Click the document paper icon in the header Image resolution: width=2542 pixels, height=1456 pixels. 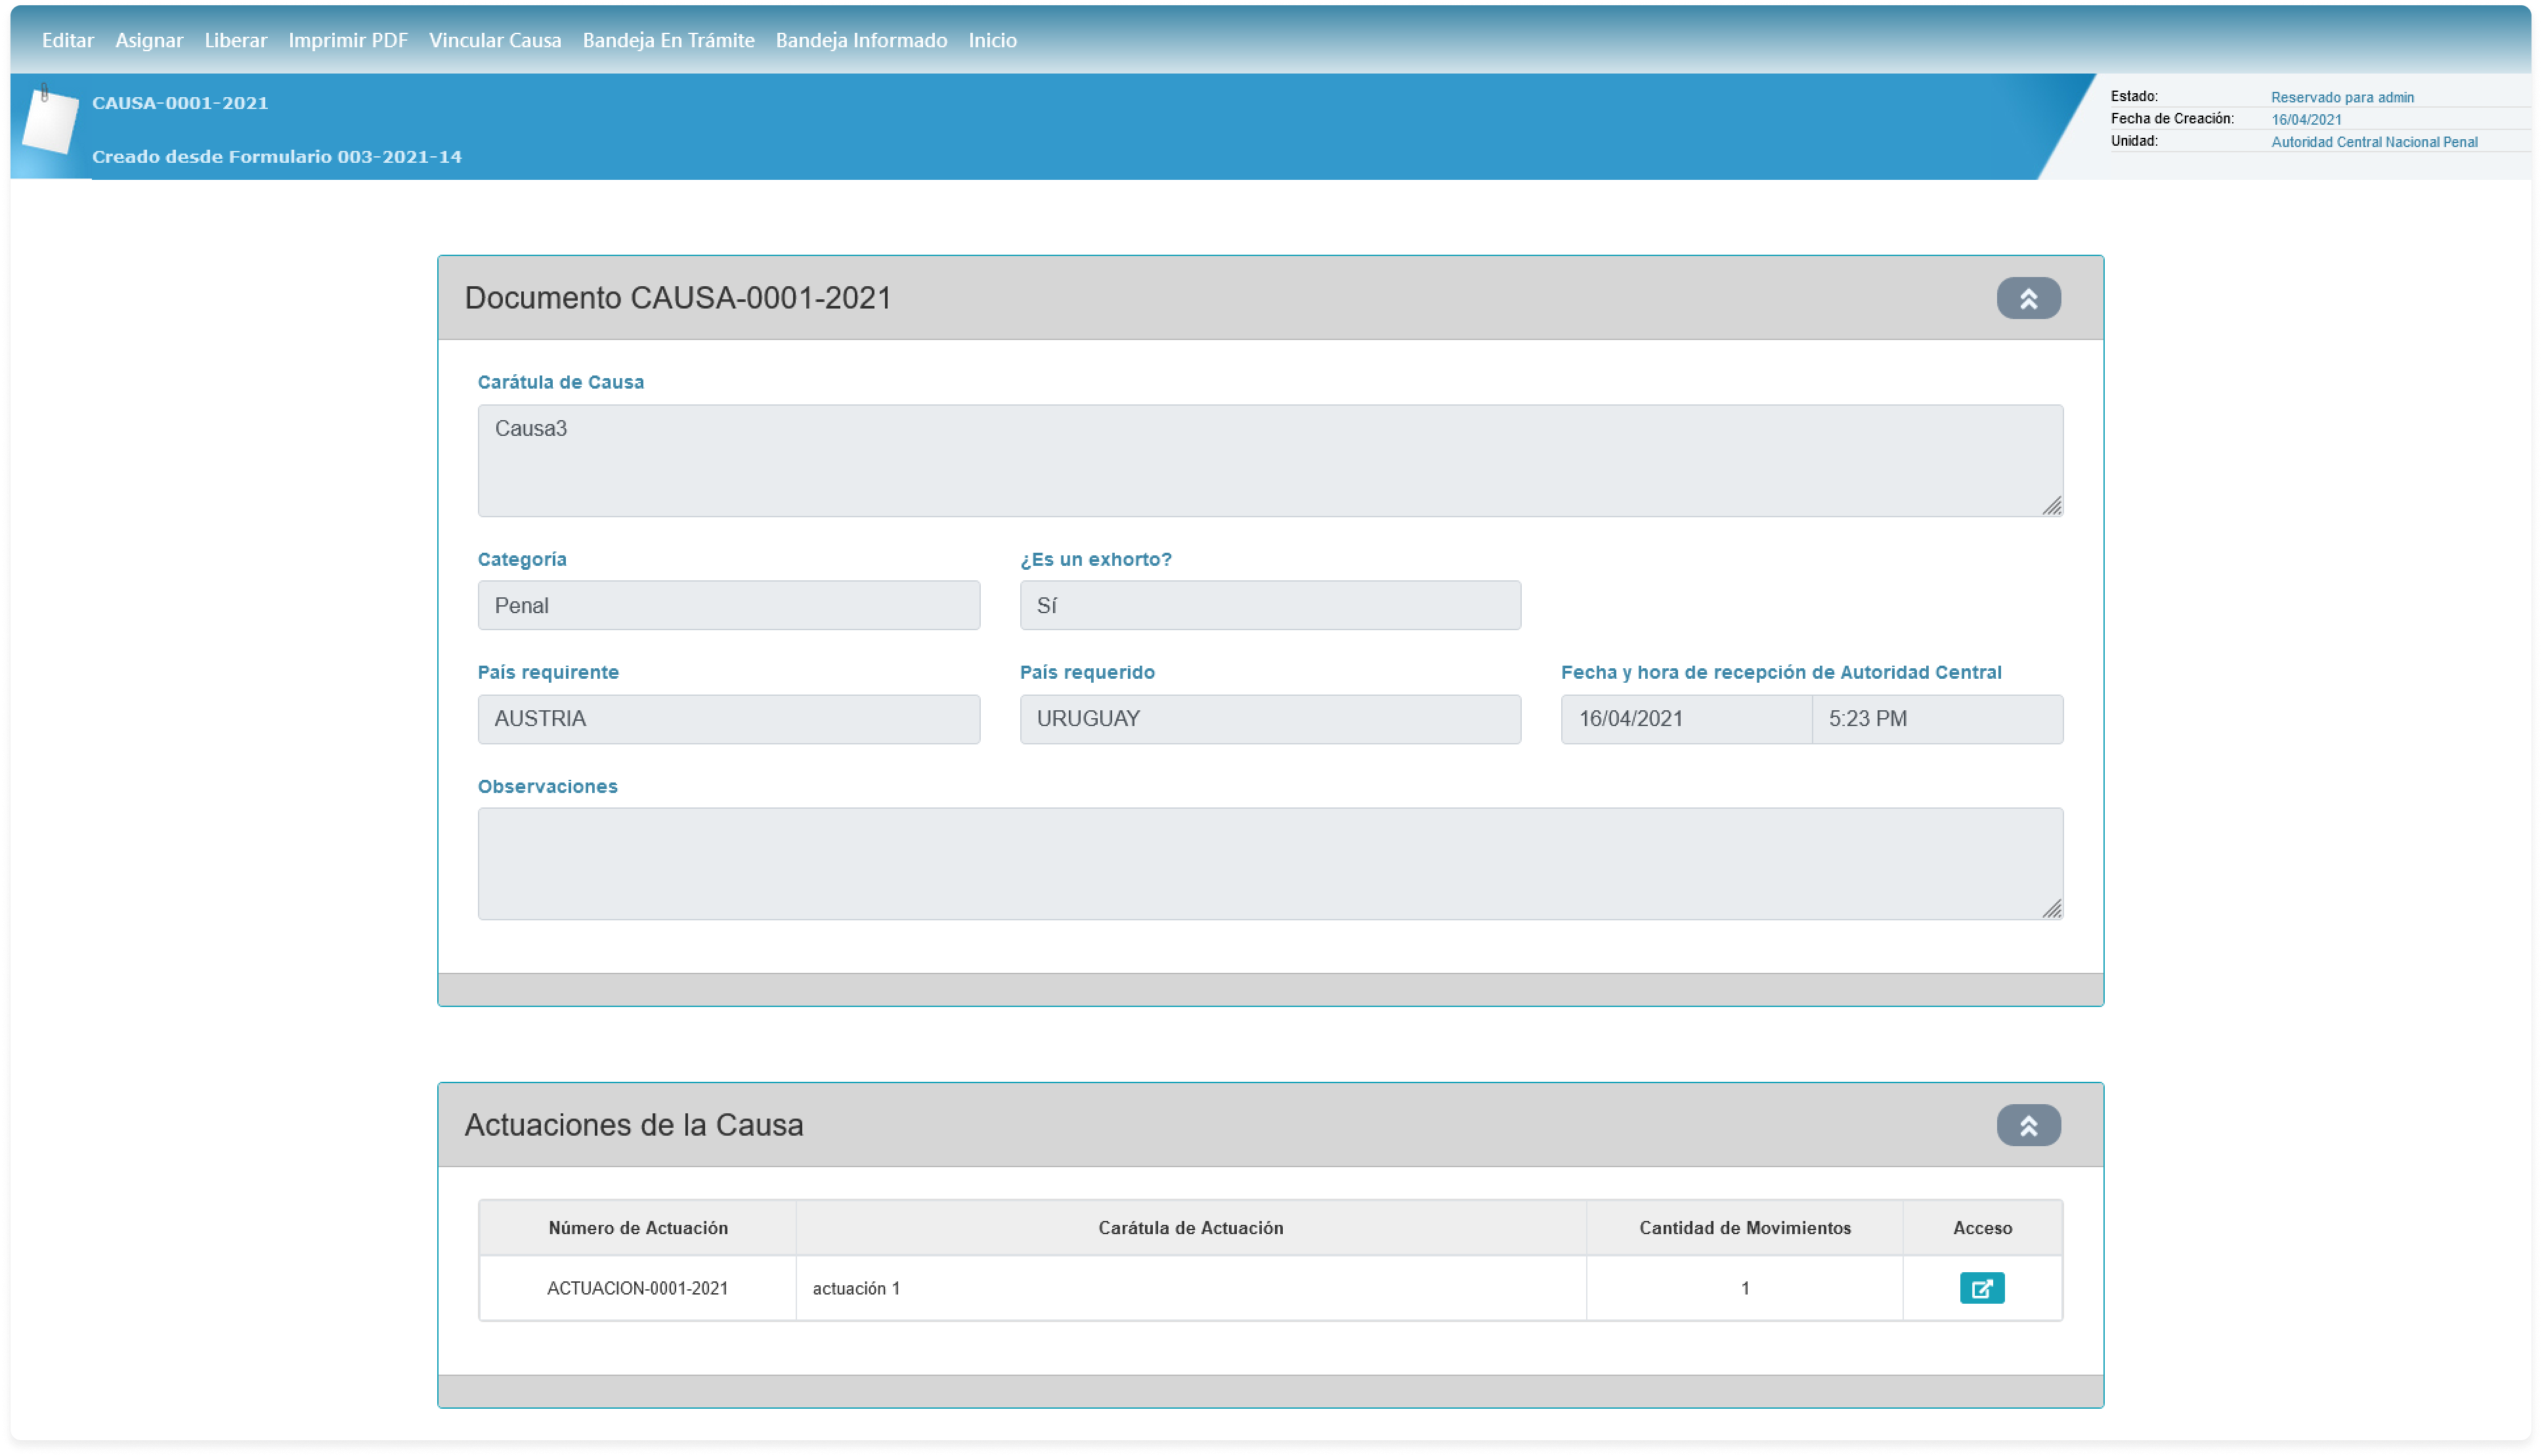tap(50, 121)
